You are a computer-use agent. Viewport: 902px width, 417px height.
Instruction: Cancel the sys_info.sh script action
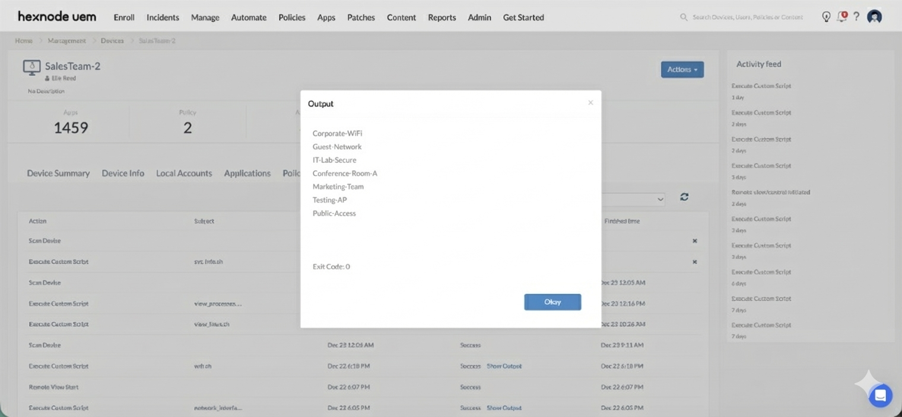[x=694, y=262]
